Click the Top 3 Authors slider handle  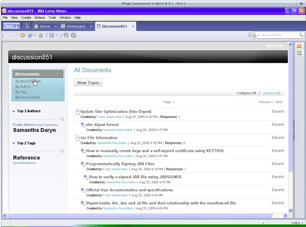(62, 119)
